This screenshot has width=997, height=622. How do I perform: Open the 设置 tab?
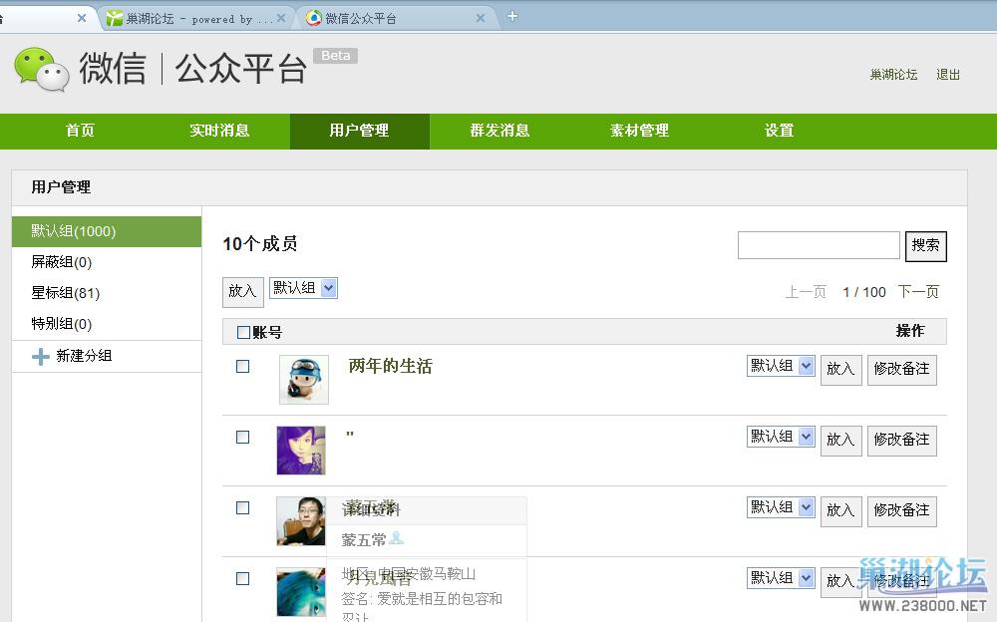[780, 131]
